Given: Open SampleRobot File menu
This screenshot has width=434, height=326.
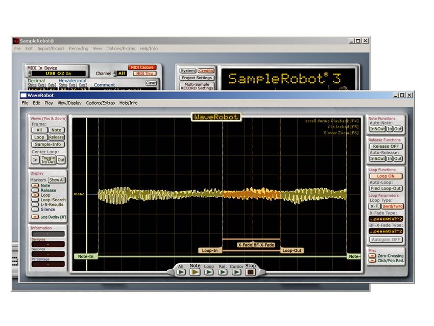Looking at the screenshot, I should (x=17, y=49).
